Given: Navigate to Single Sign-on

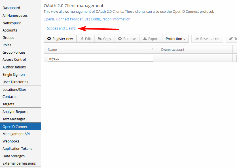Looking at the screenshot, I should (14, 75).
